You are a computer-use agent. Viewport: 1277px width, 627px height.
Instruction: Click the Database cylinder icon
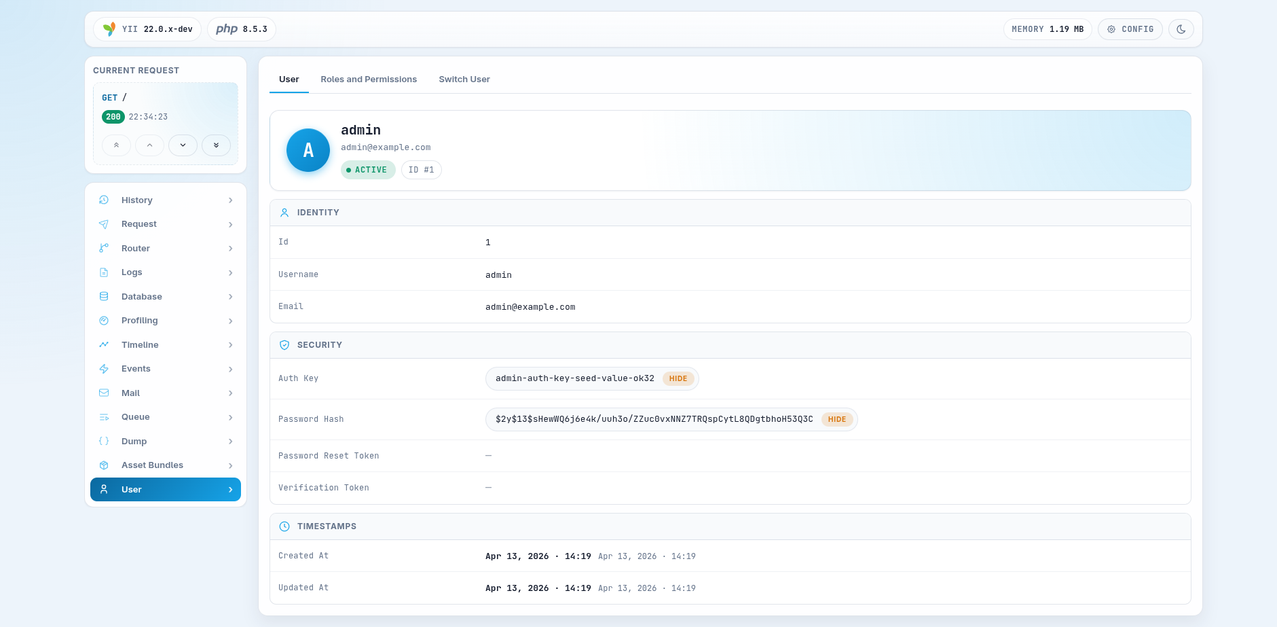104,296
